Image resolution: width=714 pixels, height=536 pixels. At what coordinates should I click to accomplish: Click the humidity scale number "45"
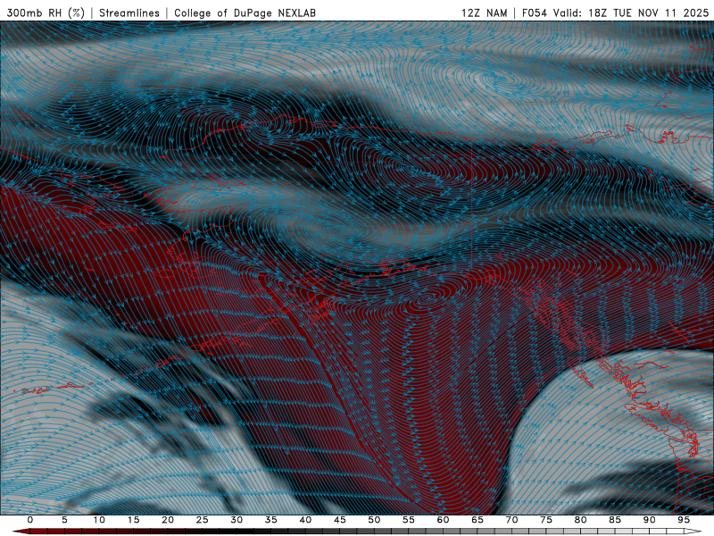pyautogui.click(x=340, y=520)
